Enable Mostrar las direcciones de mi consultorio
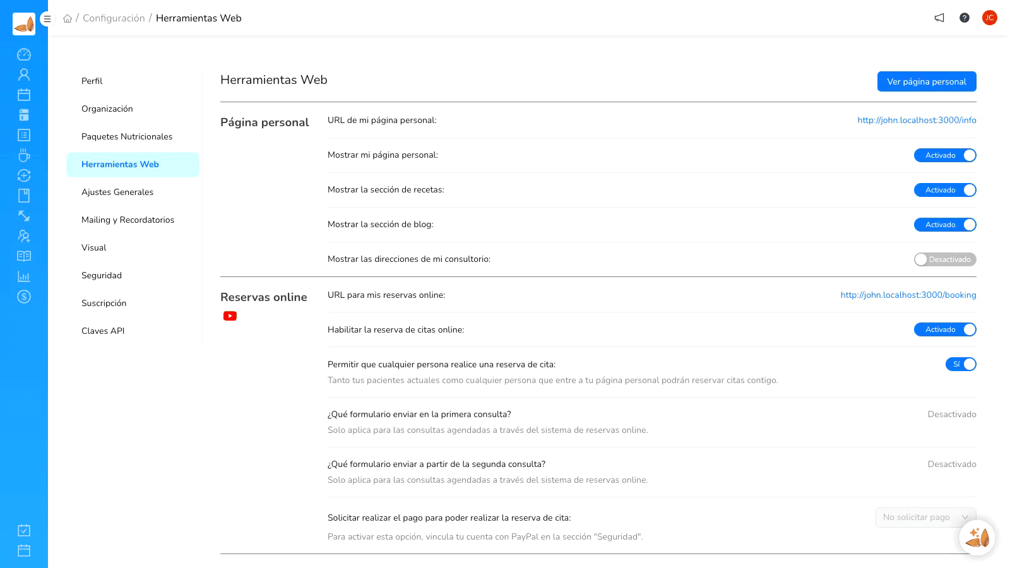 [x=945, y=259]
